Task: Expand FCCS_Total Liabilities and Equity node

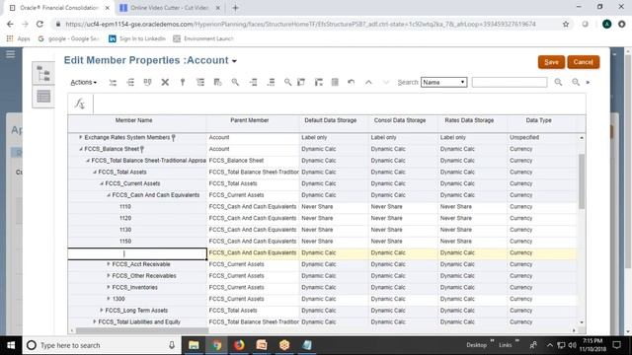Action: (x=95, y=322)
